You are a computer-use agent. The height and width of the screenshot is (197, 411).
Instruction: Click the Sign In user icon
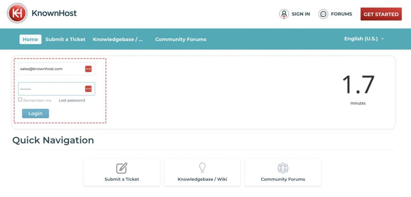(x=284, y=14)
